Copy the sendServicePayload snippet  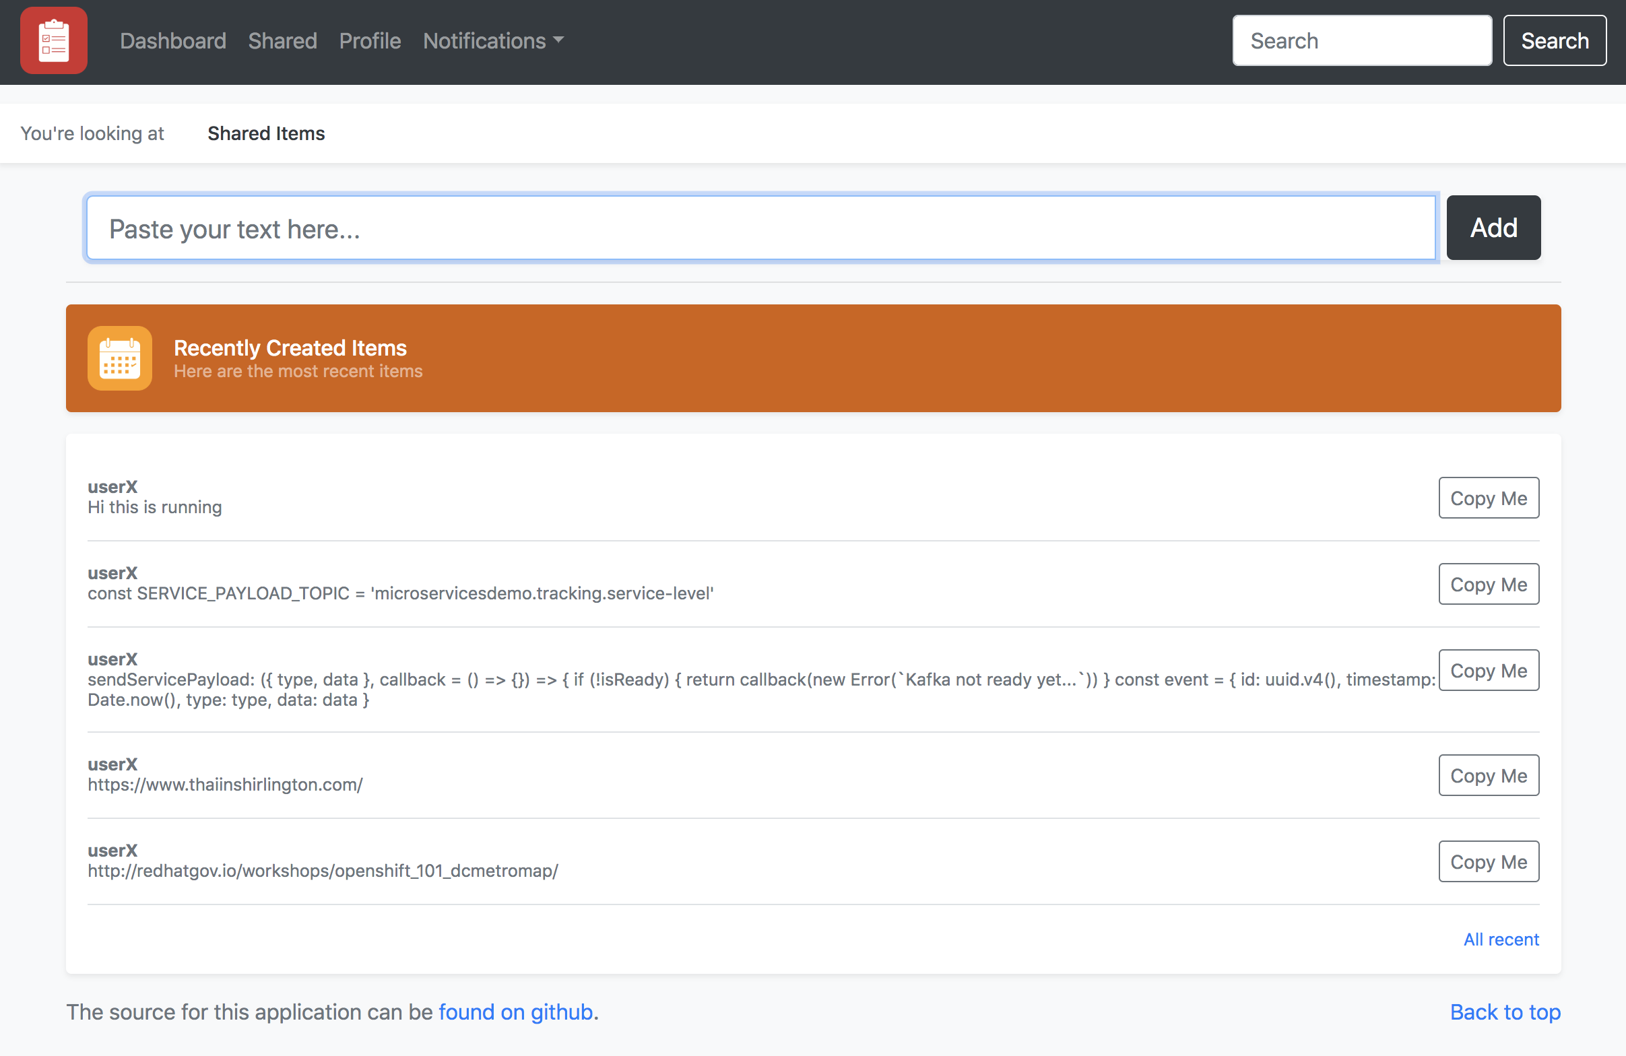pos(1488,670)
